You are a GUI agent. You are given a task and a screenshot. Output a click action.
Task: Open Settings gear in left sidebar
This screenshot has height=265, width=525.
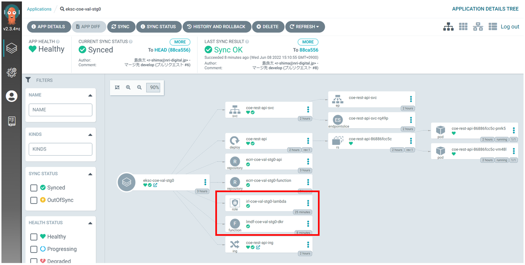[12, 72]
